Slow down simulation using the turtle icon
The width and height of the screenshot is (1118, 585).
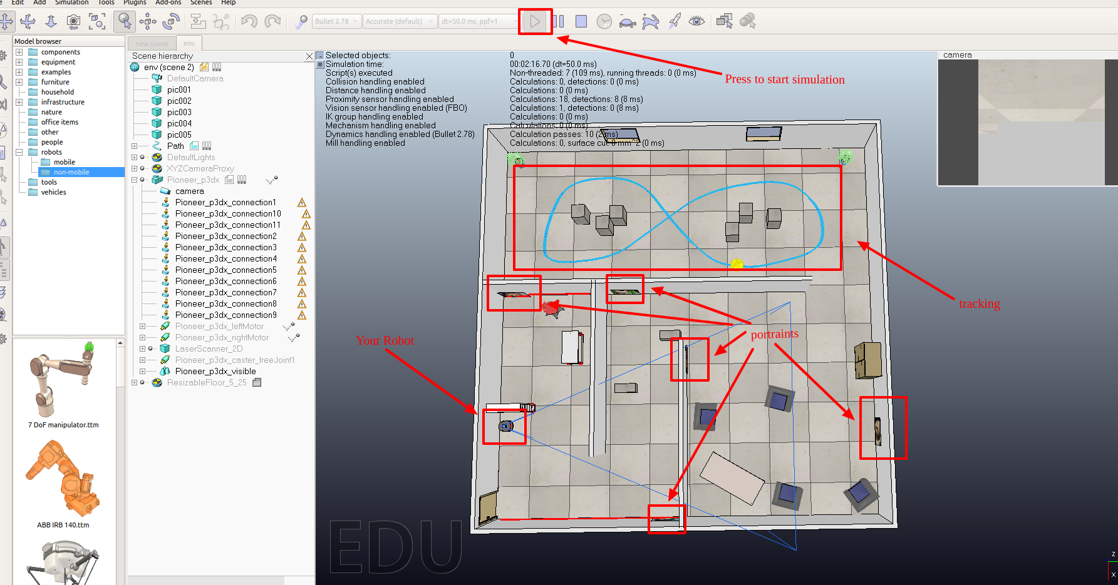tap(628, 21)
